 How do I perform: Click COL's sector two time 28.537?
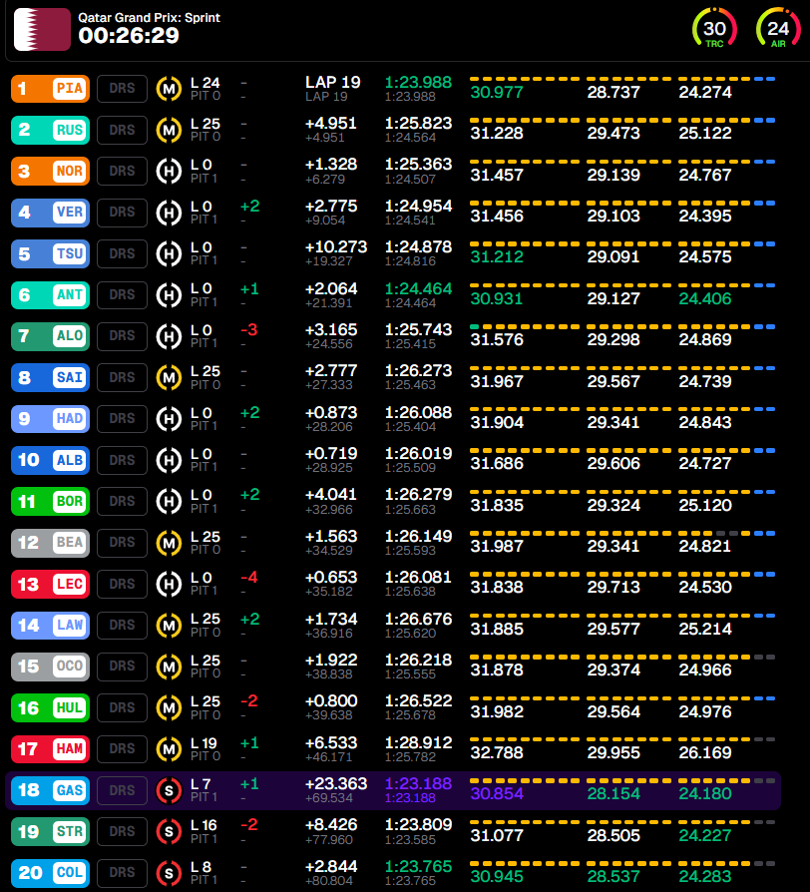[x=613, y=877]
